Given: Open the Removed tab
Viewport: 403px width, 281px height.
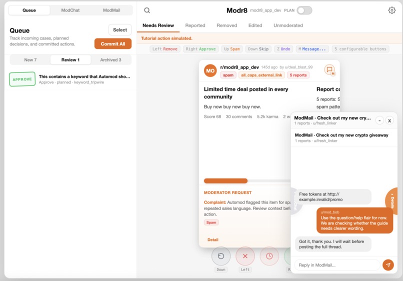Looking at the screenshot, I should (x=226, y=25).
